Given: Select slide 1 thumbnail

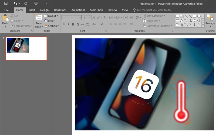Looking at the screenshot, I should point(26,49).
